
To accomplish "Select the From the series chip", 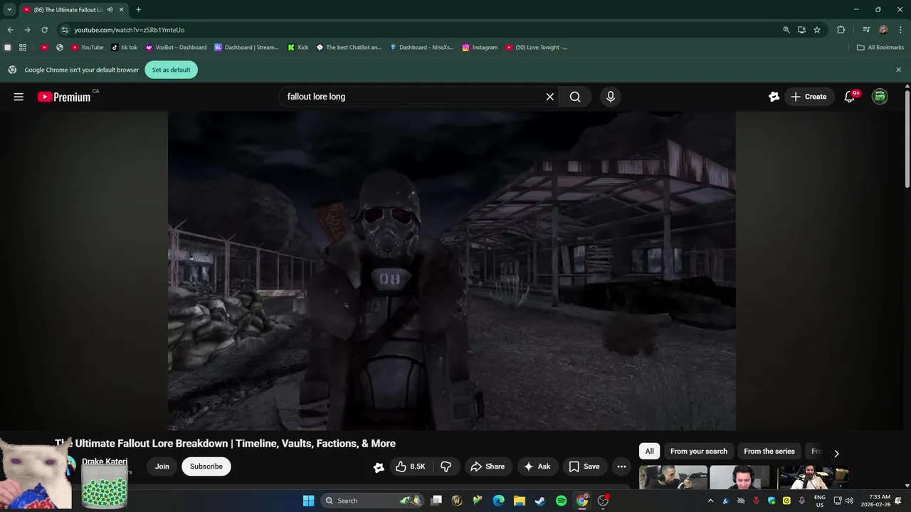I will (769, 452).
